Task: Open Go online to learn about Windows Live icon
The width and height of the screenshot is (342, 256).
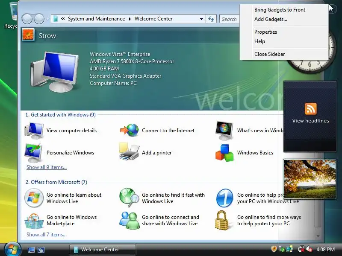Action: [x=34, y=198]
